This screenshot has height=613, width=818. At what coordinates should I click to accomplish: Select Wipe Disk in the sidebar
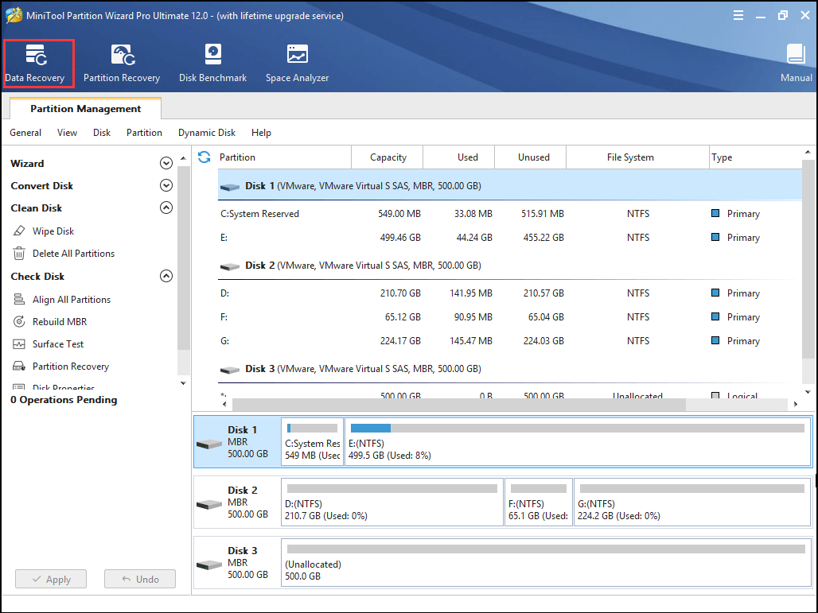coord(53,231)
